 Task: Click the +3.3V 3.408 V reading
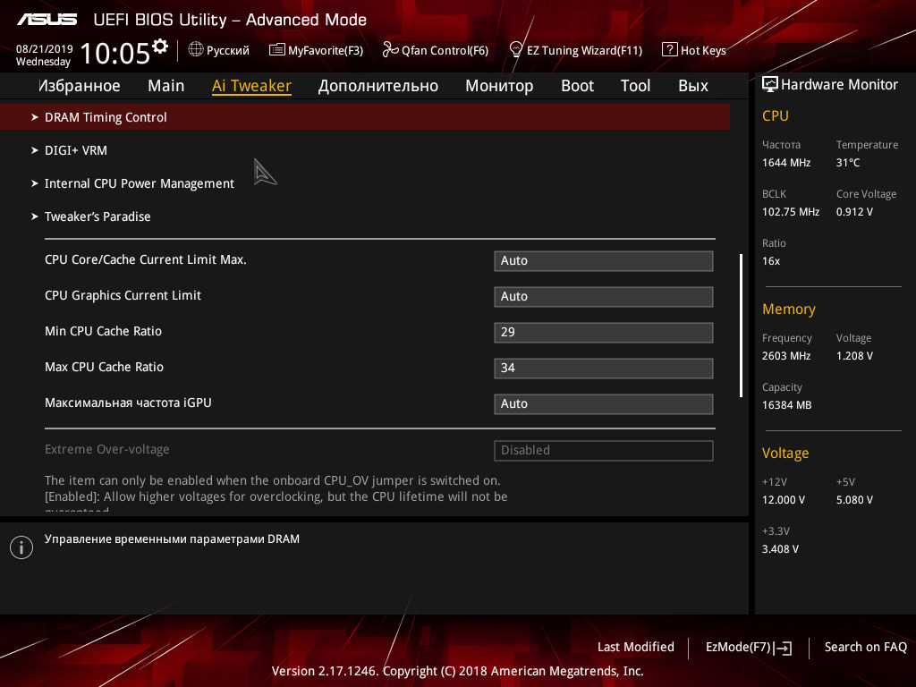click(x=780, y=549)
